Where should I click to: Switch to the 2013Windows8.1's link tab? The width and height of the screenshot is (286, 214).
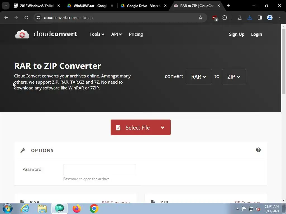37,6
